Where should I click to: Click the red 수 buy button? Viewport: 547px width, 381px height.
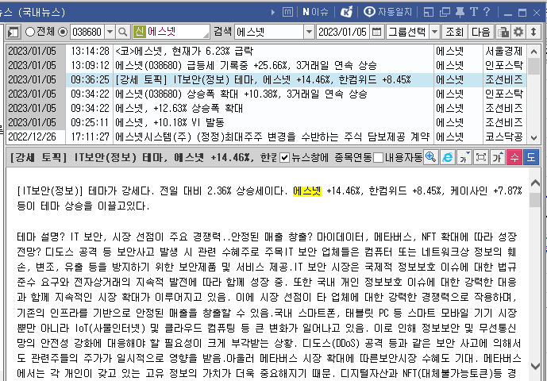(x=514, y=157)
